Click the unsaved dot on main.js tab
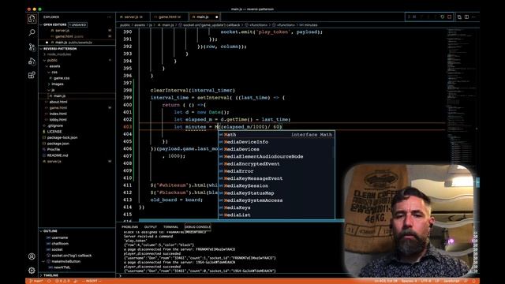 click(217, 17)
